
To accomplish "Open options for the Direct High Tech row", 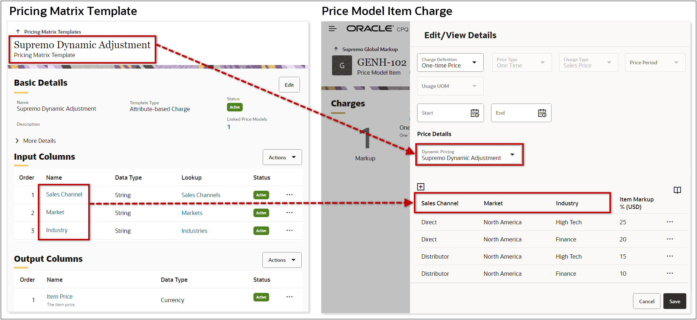I will coord(669,222).
